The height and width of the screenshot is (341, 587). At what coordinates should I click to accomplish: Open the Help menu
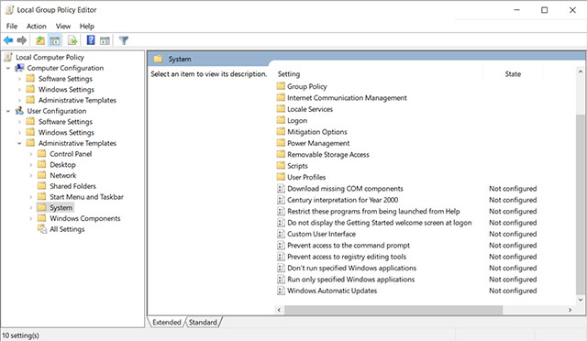click(x=86, y=27)
